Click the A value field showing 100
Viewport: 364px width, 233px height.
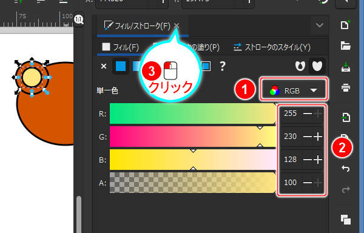(291, 183)
